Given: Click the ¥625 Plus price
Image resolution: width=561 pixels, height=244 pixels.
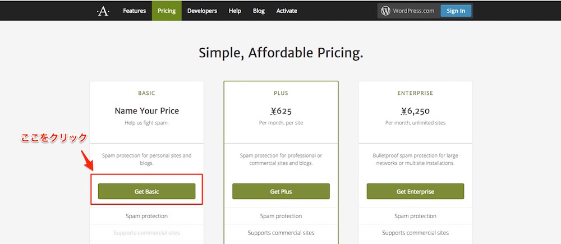Looking at the screenshot, I should pyautogui.click(x=281, y=111).
